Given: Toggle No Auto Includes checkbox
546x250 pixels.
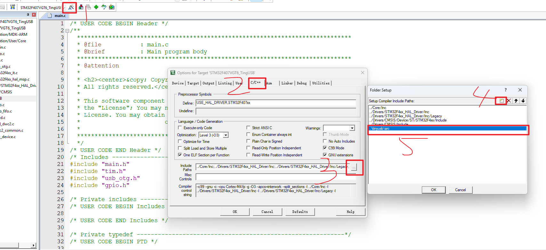Looking at the screenshot, I should [x=325, y=141].
